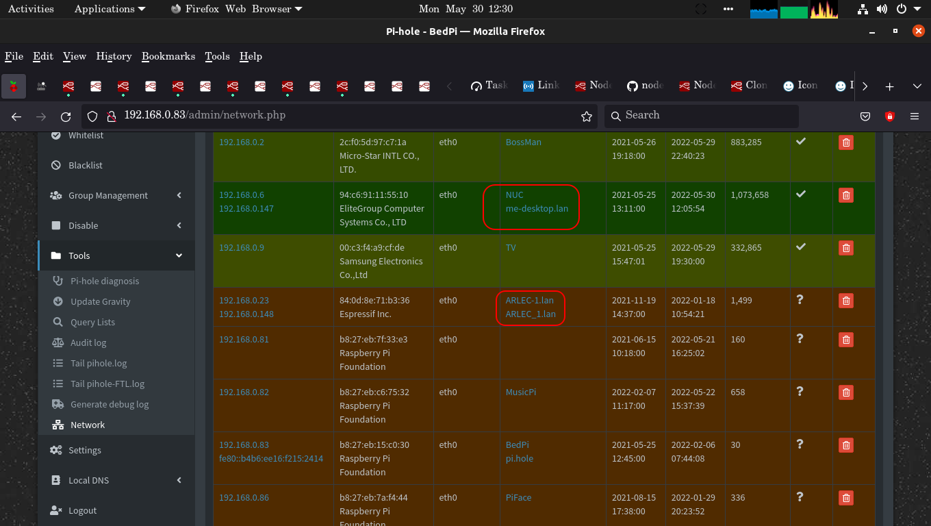Open the Applications dropdown in top bar
931x526 pixels.
pos(110,9)
